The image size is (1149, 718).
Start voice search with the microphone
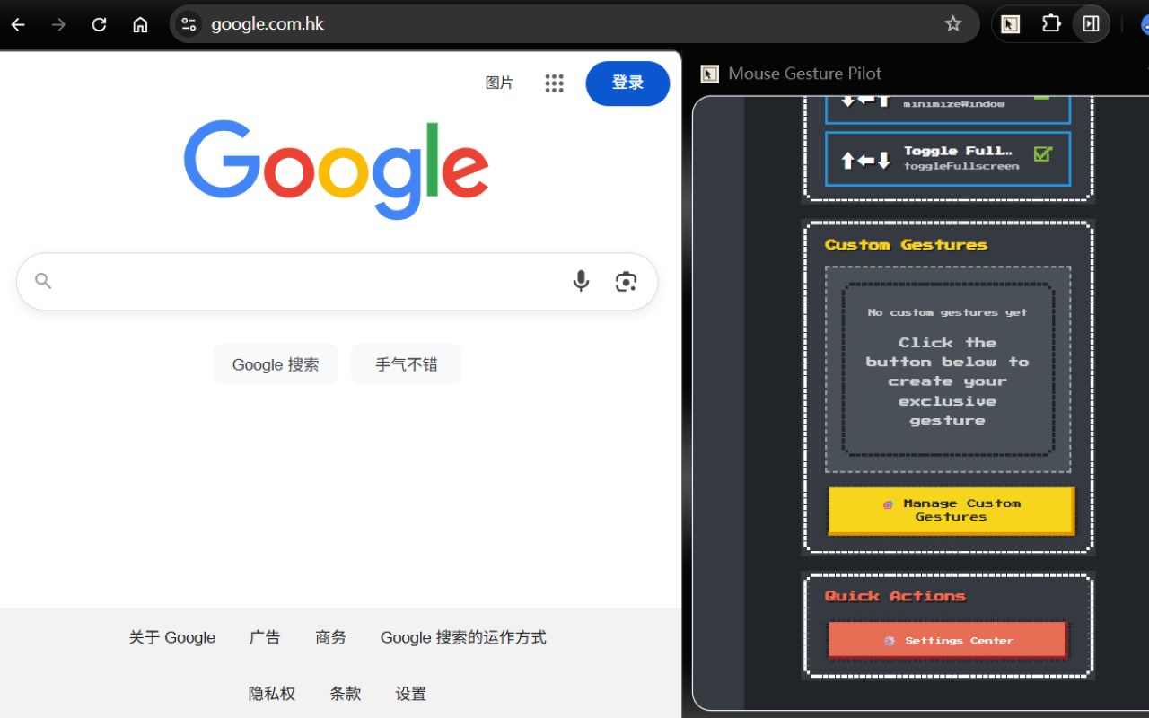(582, 281)
